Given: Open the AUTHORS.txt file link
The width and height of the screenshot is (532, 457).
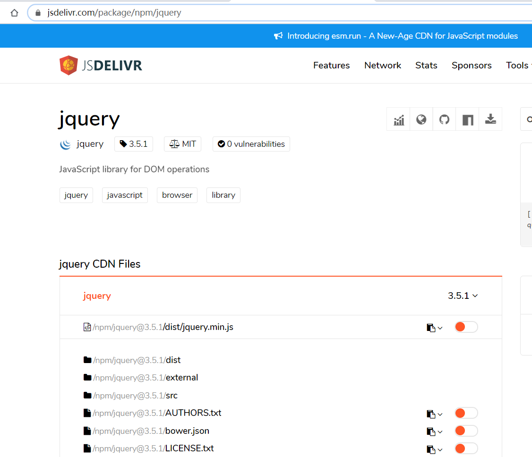Looking at the screenshot, I should point(157,413).
